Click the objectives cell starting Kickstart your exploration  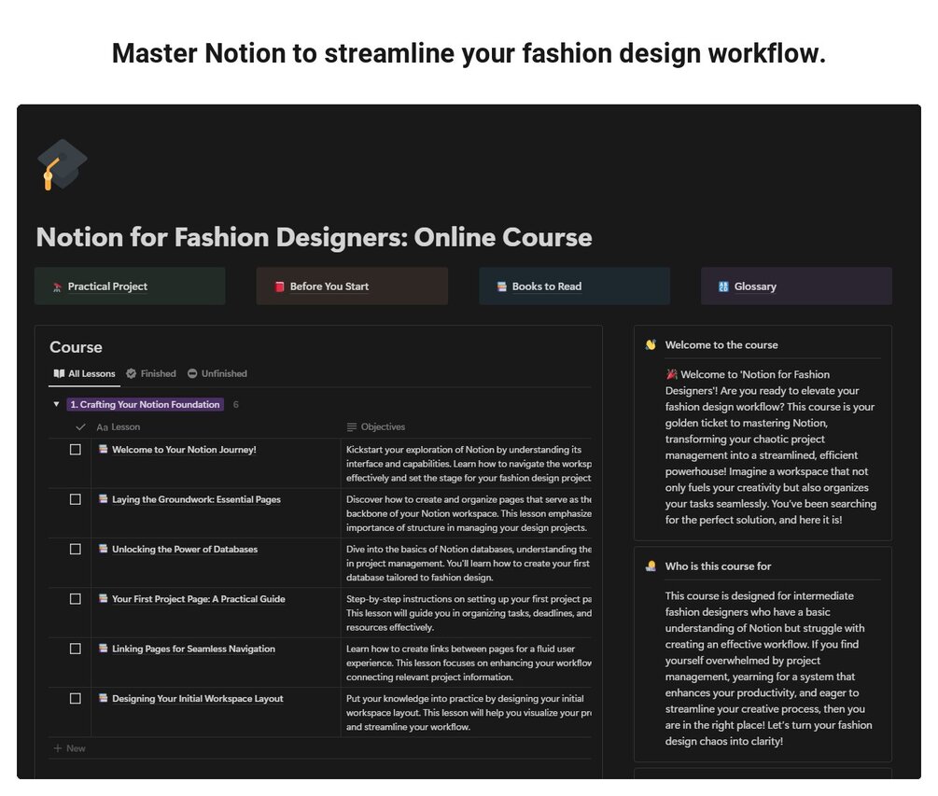467,464
